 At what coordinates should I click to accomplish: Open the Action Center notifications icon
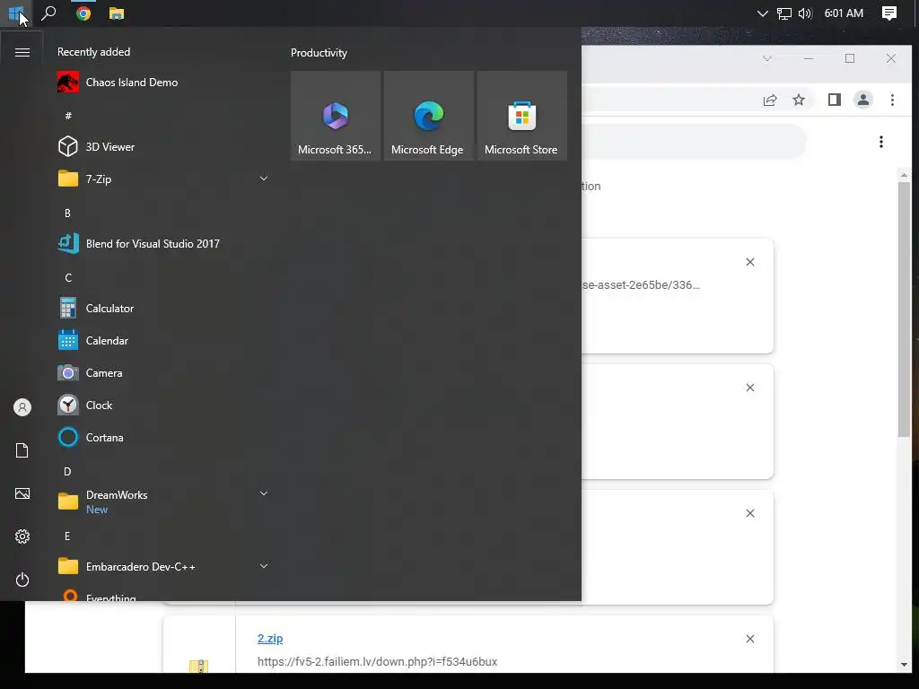tap(889, 13)
